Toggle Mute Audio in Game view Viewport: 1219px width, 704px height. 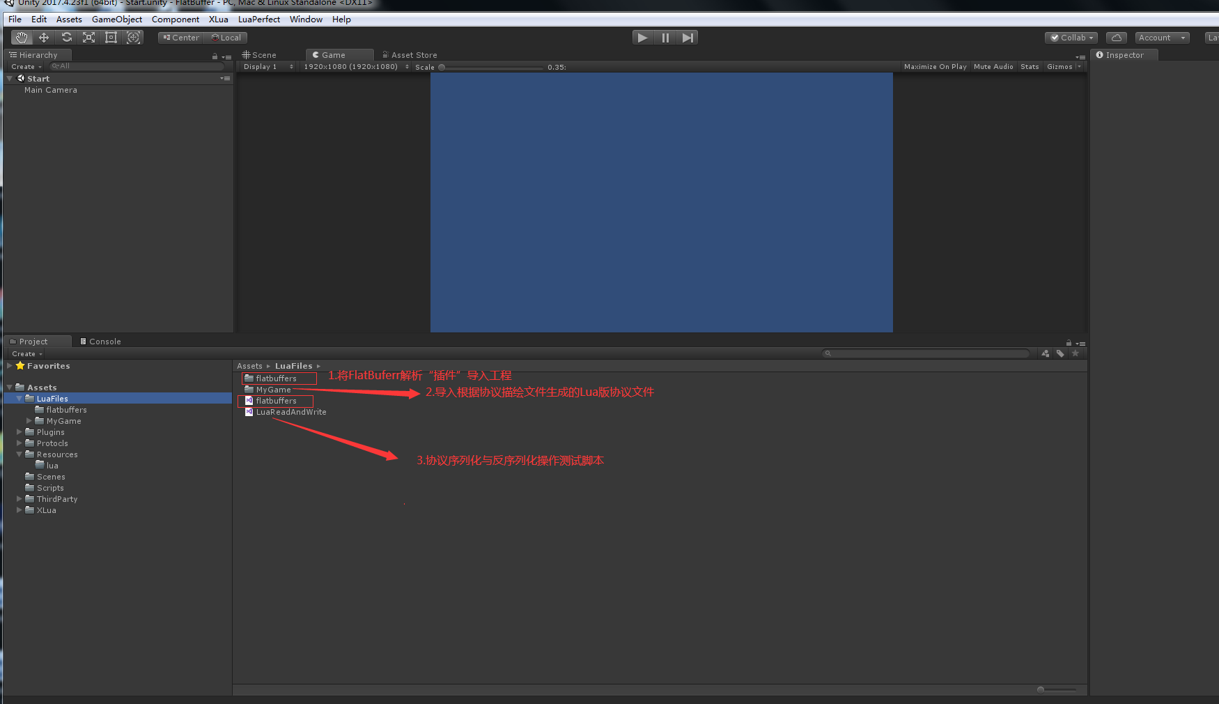pyautogui.click(x=993, y=66)
